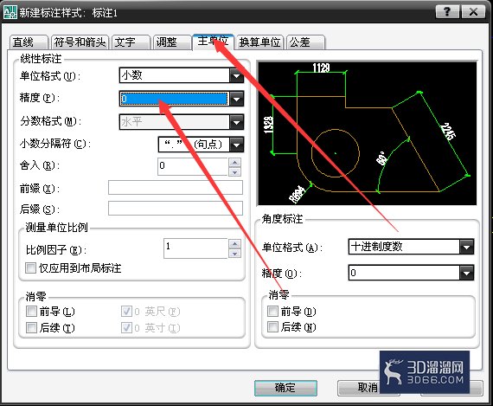Decrease the 比例因子 with down arrow

pos(235,254)
